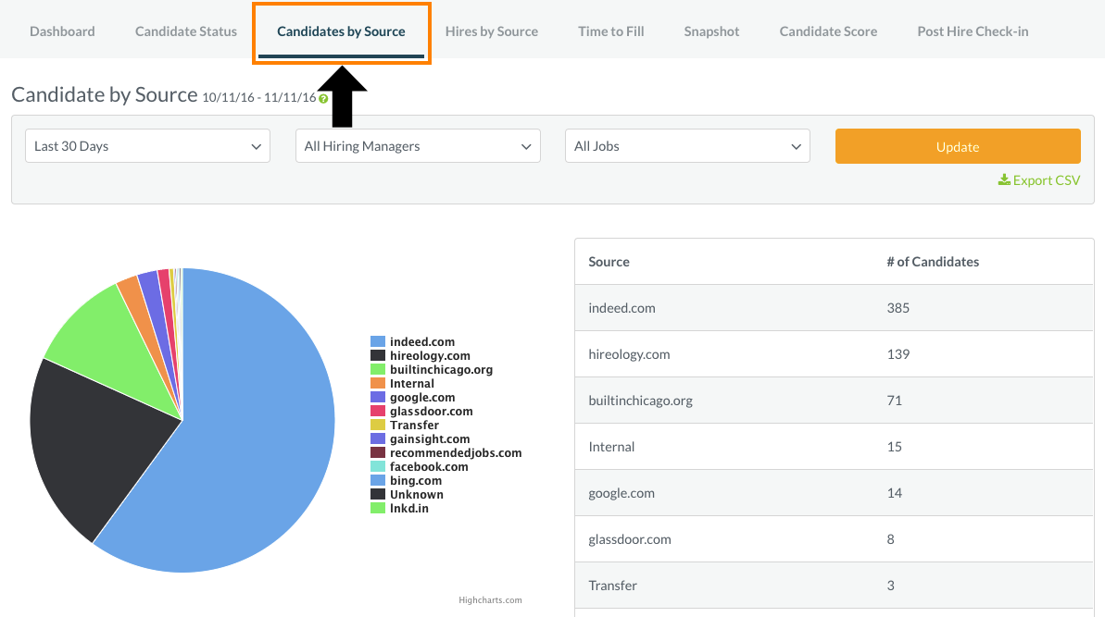Viewport: 1105px width, 617px height.
Task: Click candidate count 71
Action: [895, 401]
